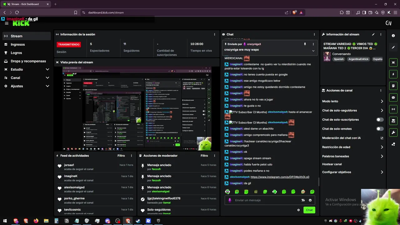Open Steam from the taskbar

pyautogui.click(x=138, y=221)
